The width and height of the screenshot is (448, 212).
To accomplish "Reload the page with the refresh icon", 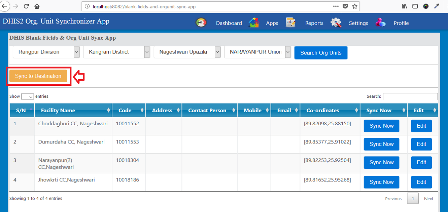I will point(26,6).
